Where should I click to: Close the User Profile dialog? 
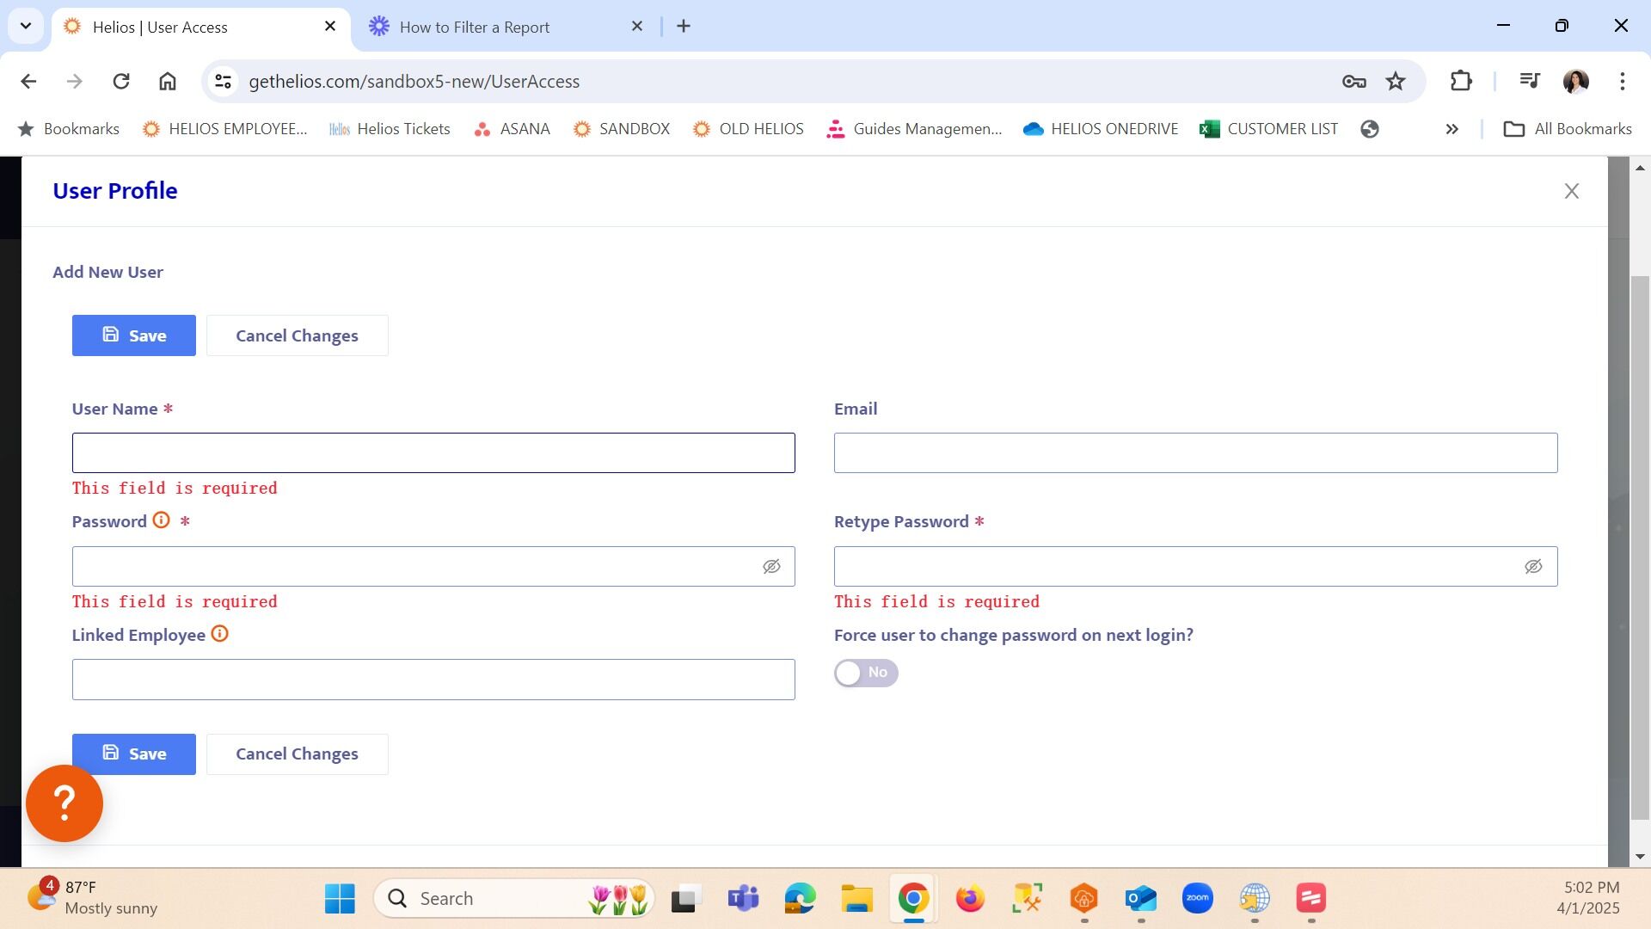pyautogui.click(x=1571, y=191)
